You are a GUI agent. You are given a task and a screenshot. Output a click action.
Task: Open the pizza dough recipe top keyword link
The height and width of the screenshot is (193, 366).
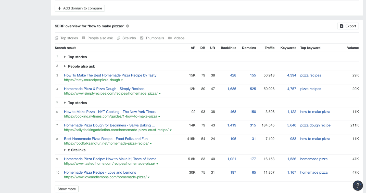(315, 125)
